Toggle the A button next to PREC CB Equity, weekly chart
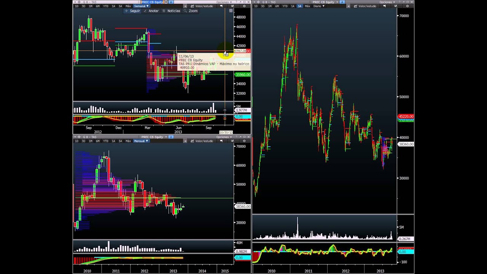This screenshot has height=274, width=487. [171, 2]
